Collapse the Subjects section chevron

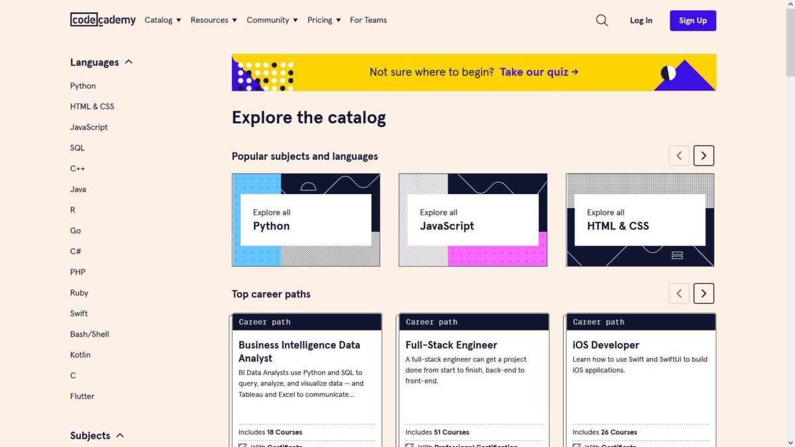[x=120, y=436]
